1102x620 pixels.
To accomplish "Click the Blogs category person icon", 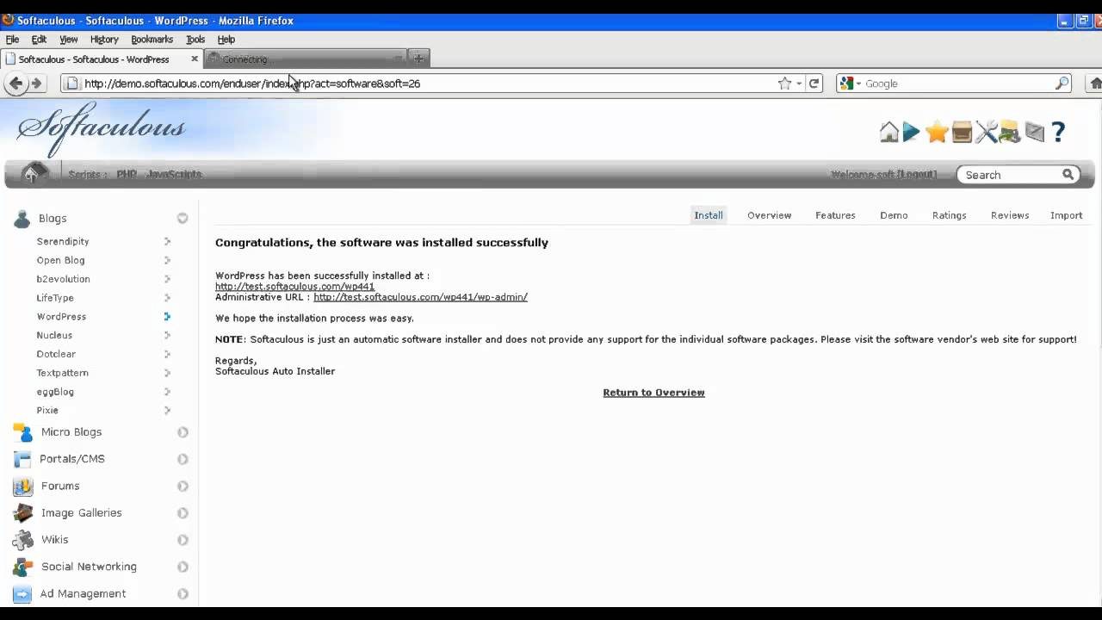I will coord(22,219).
